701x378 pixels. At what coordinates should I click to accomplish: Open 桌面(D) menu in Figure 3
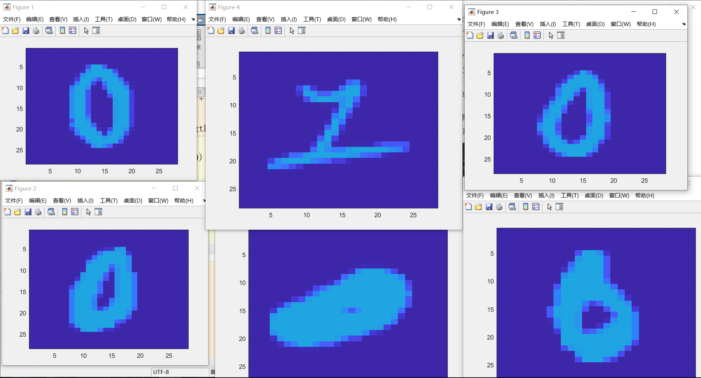point(595,24)
